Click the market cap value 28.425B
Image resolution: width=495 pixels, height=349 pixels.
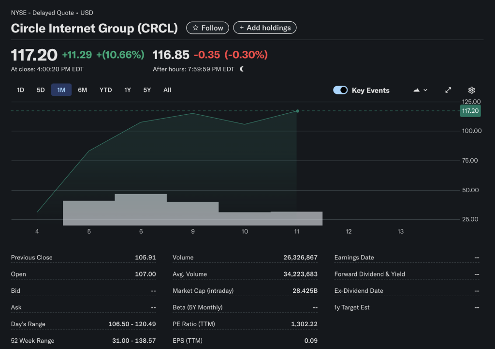pyautogui.click(x=305, y=290)
